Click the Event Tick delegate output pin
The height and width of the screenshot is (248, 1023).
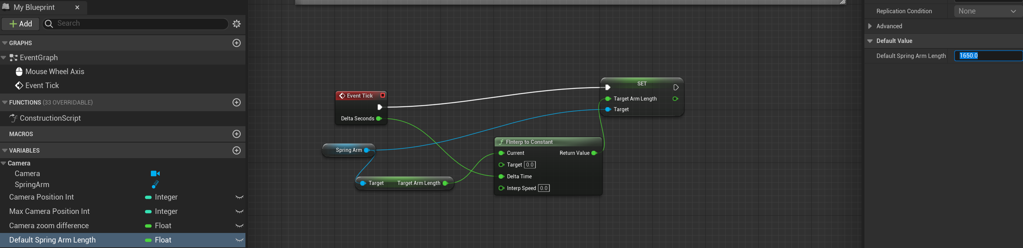click(x=383, y=95)
